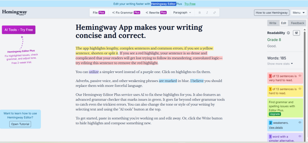Screen dimensions: 308x143
Task: Click How to use Hemingway button
Action: tap(272, 13)
